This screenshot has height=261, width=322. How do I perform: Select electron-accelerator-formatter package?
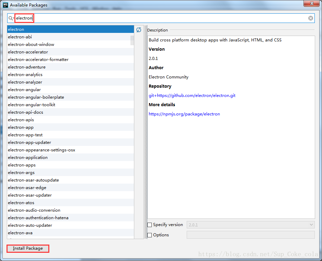71,60
